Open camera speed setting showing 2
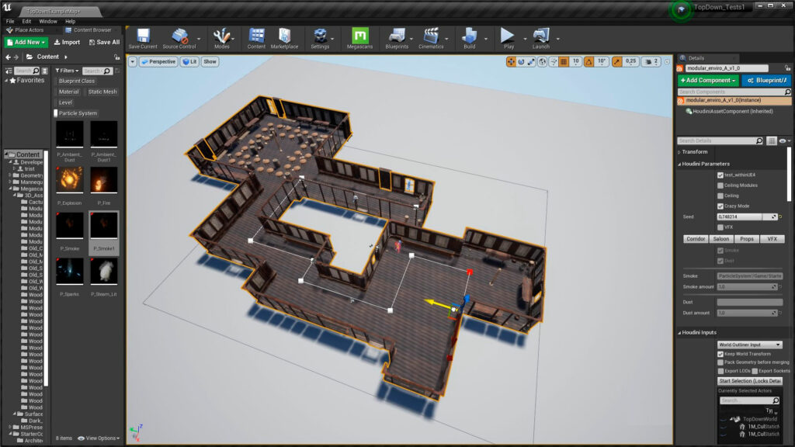The height and width of the screenshot is (447, 795). (651, 62)
